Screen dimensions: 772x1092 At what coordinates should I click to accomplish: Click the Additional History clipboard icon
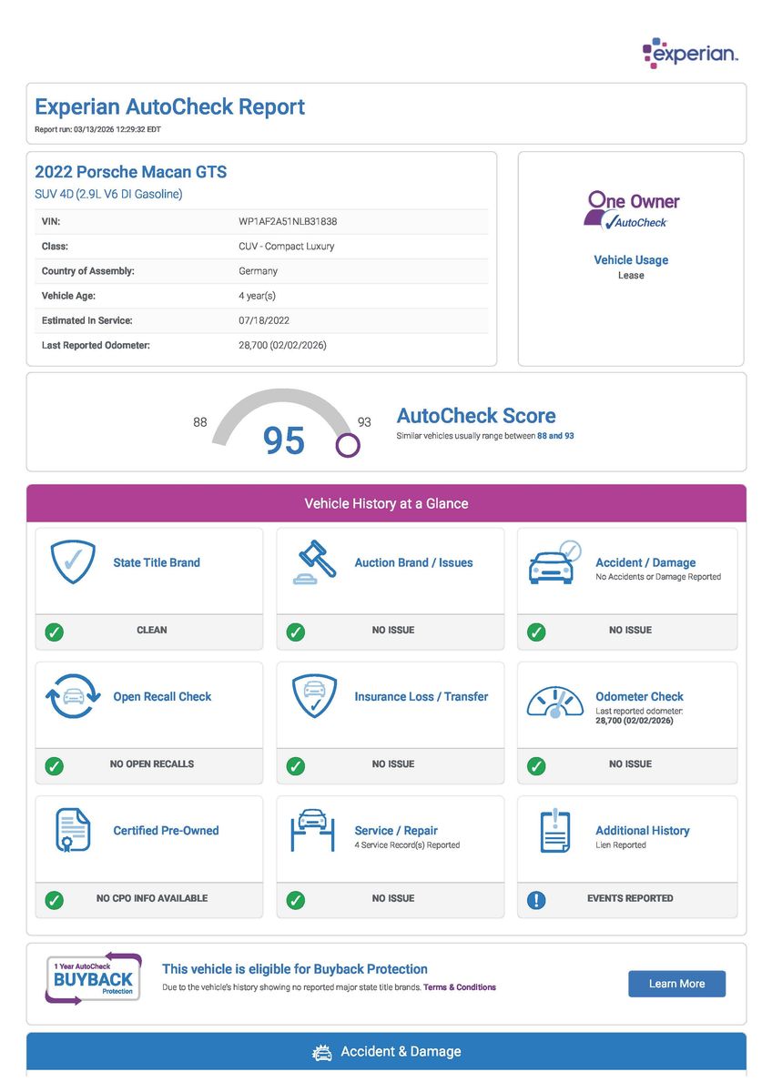[554, 831]
